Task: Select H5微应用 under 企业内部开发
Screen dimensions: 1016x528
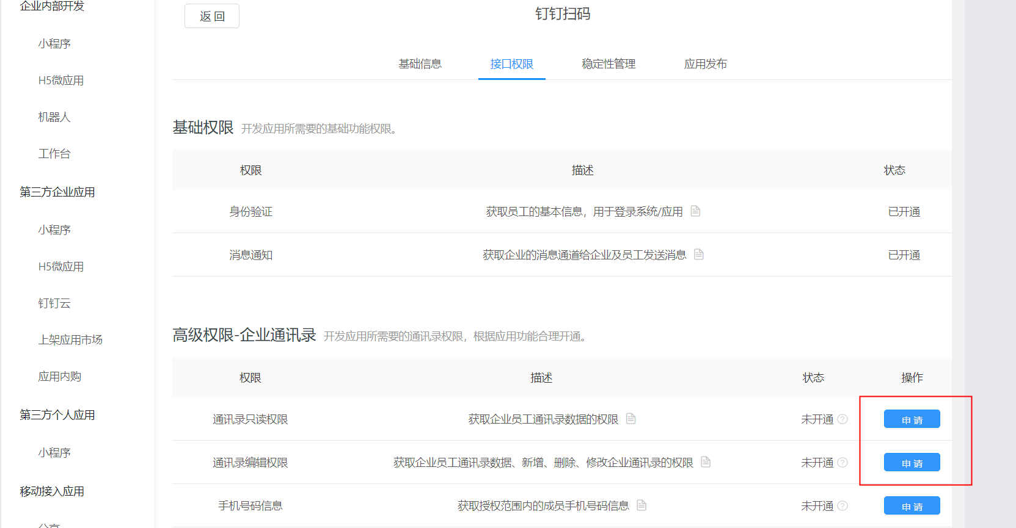Action: click(x=61, y=81)
